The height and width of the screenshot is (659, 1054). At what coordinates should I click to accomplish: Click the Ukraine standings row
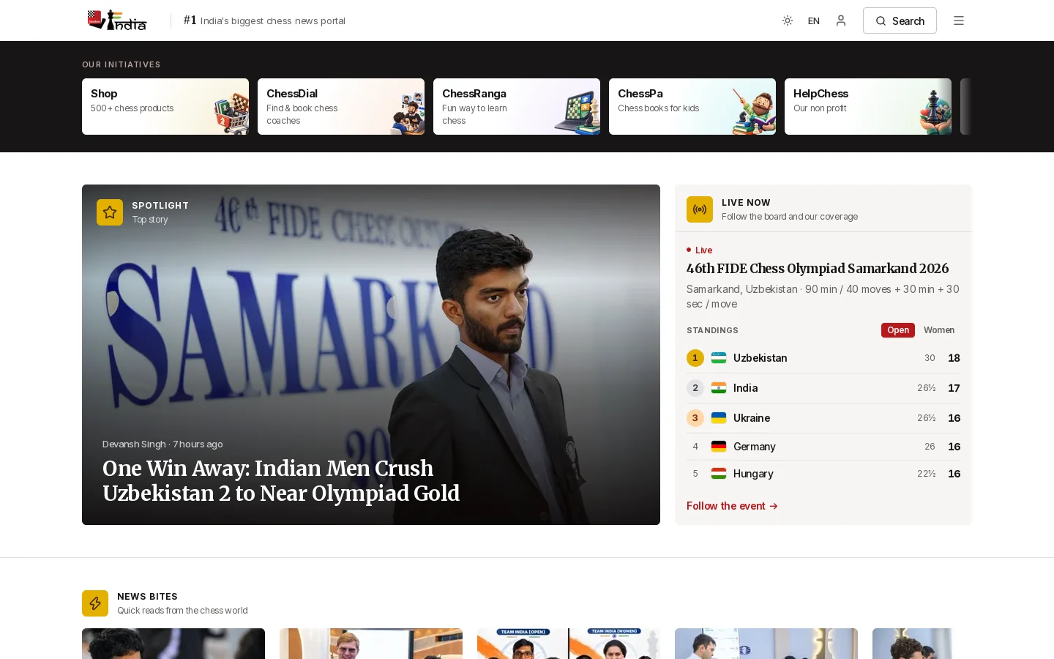coord(823,418)
